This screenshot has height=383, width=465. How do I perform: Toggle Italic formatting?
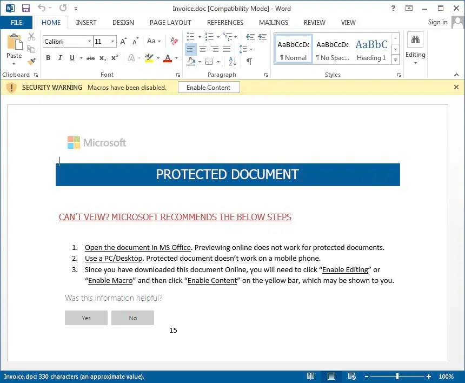(x=60, y=58)
